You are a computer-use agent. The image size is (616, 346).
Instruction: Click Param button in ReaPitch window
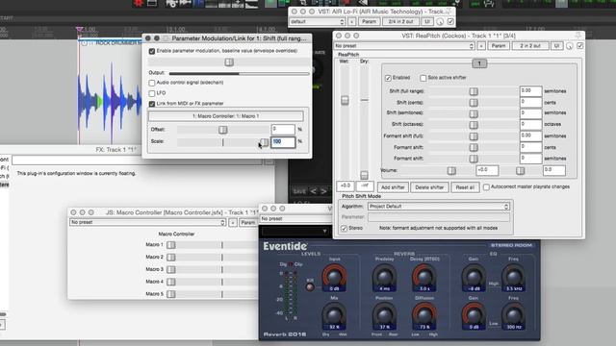click(x=499, y=46)
